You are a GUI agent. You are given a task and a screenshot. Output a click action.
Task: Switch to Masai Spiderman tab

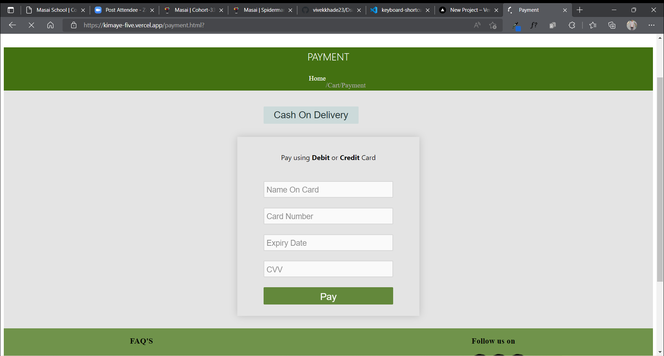[x=259, y=10]
